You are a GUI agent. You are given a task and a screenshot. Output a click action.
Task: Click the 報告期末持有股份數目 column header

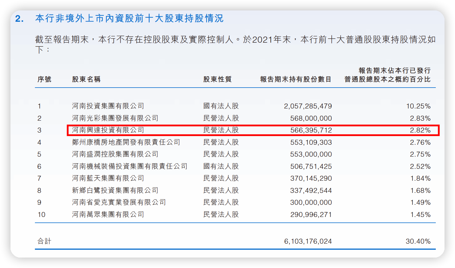[296, 79]
